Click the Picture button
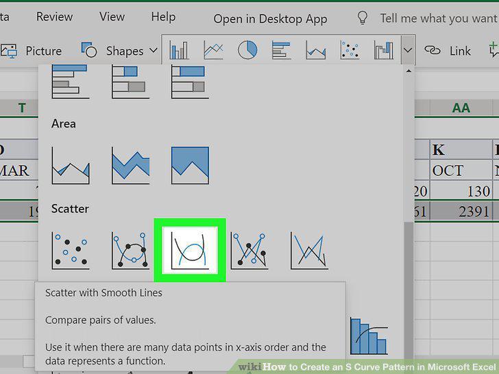The height and width of the screenshot is (374, 499). click(x=32, y=51)
